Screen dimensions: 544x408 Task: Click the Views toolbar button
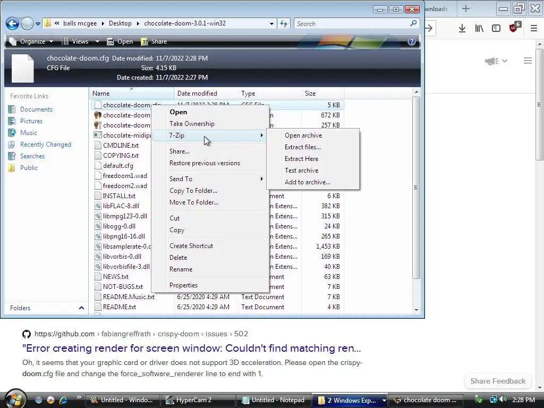coord(75,41)
